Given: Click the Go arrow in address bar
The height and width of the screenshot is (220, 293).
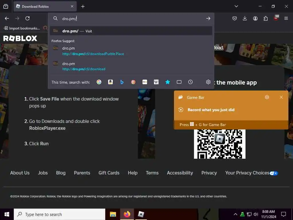Looking at the screenshot, I should point(208,18).
